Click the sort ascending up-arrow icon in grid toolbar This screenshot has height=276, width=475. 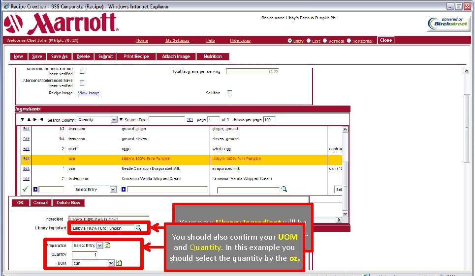(x=29, y=119)
